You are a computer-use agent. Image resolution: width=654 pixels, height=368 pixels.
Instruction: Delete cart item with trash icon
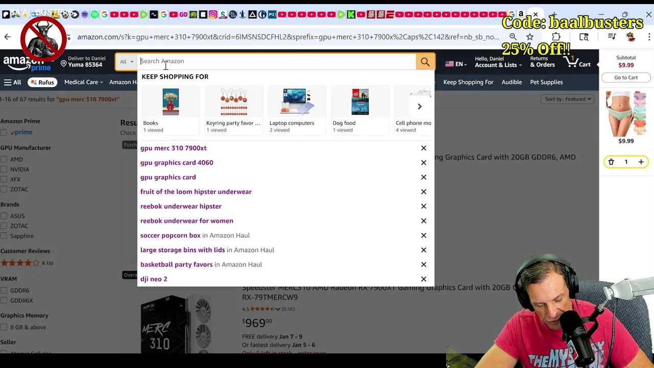611,162
